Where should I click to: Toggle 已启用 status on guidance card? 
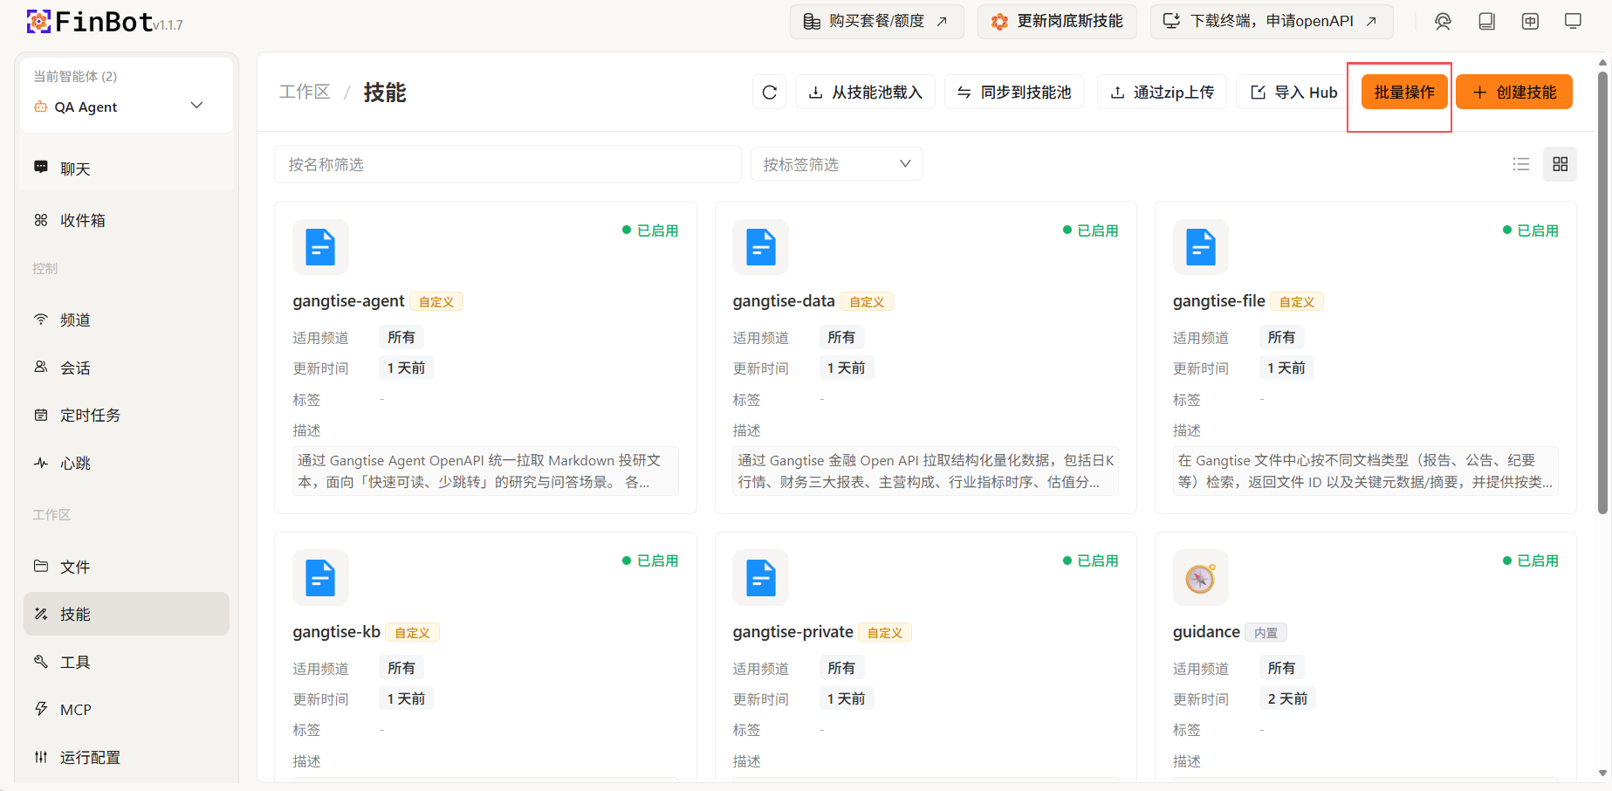tap(1530, 561)
